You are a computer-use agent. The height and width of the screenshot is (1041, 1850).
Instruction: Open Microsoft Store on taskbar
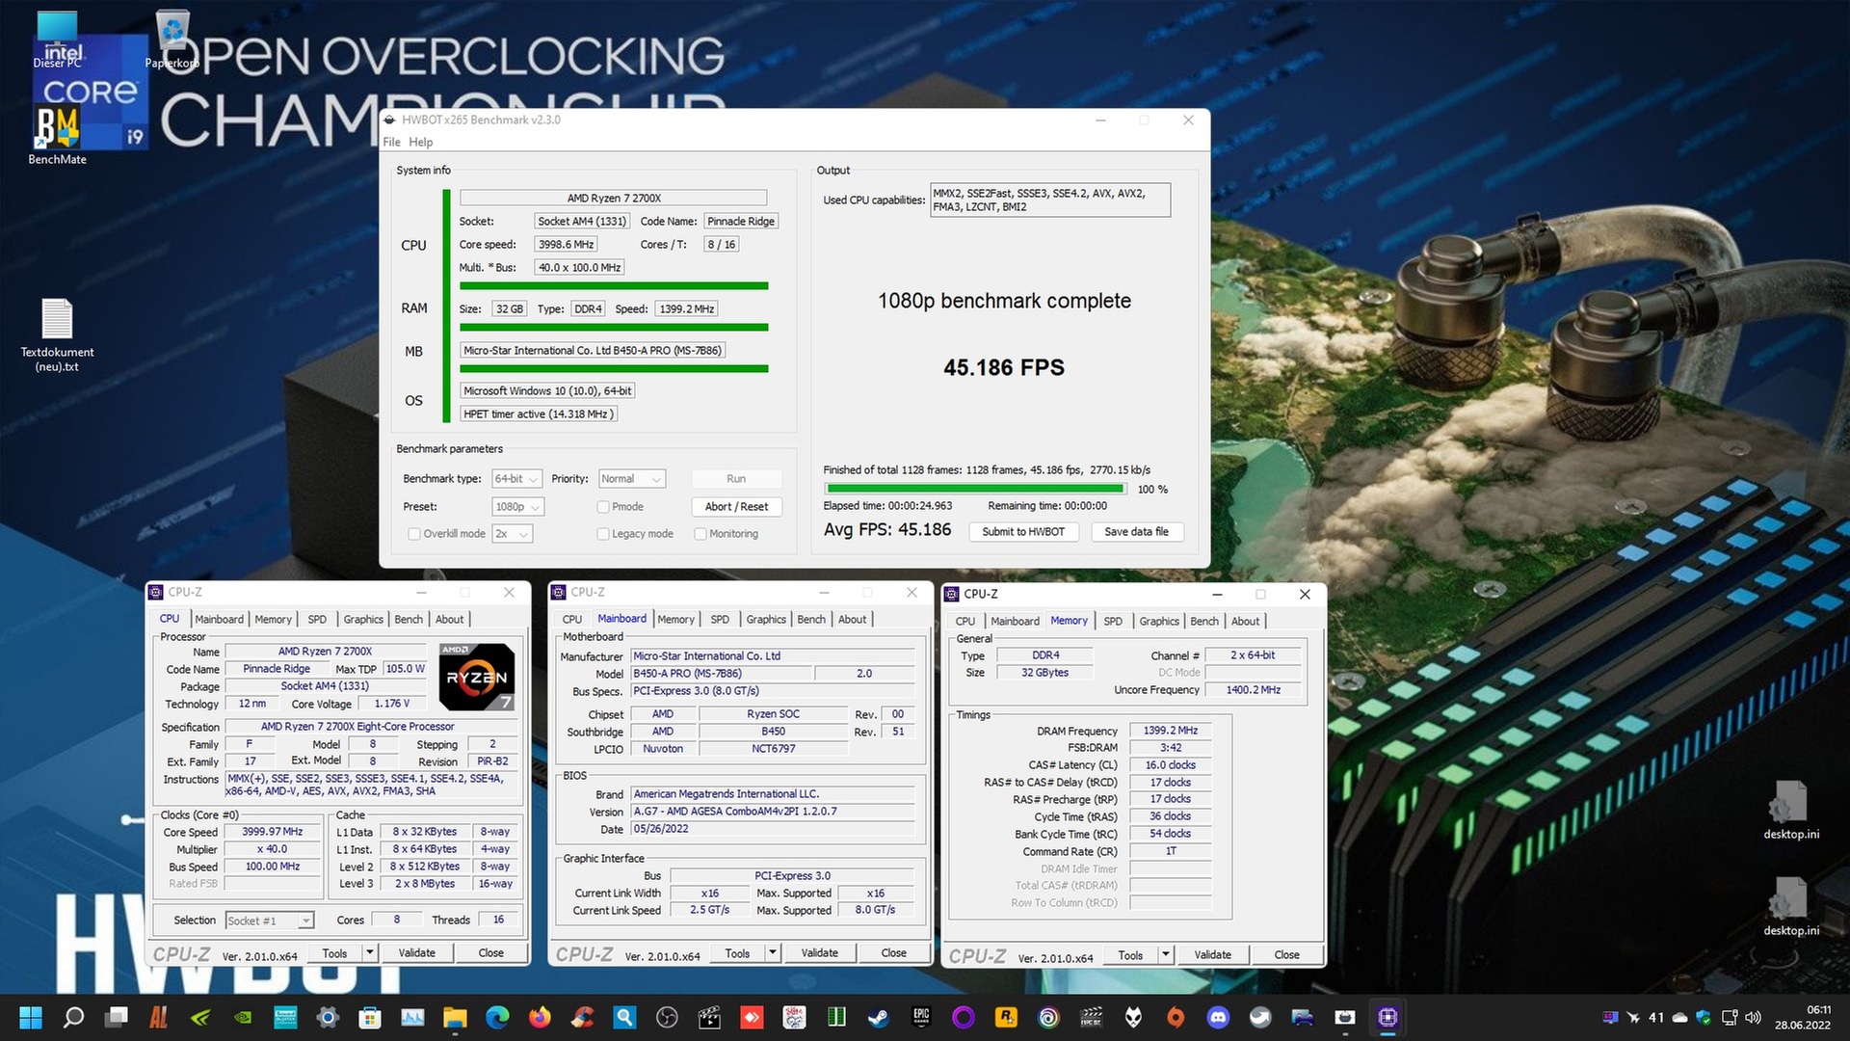[370, 1017]
